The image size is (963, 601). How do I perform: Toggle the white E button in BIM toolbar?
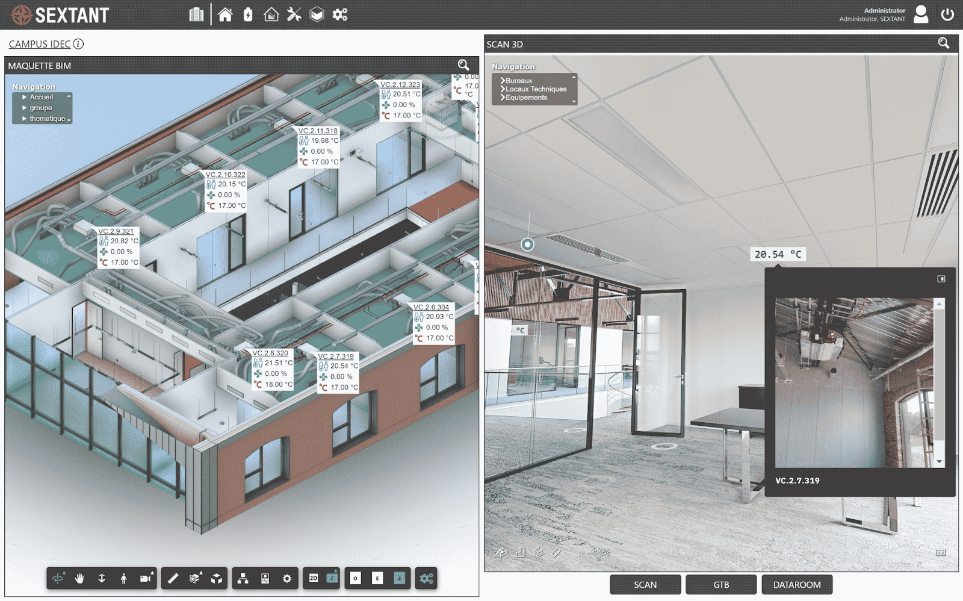(x=377, y=578)
